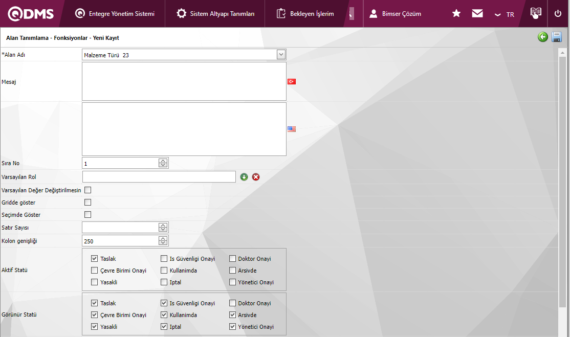Click the page title Alan Tanımlama - Fonksiyonlar
570x337 pixels.
click(x=62, y=38)
